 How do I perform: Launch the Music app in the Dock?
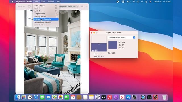coord(110,97)
